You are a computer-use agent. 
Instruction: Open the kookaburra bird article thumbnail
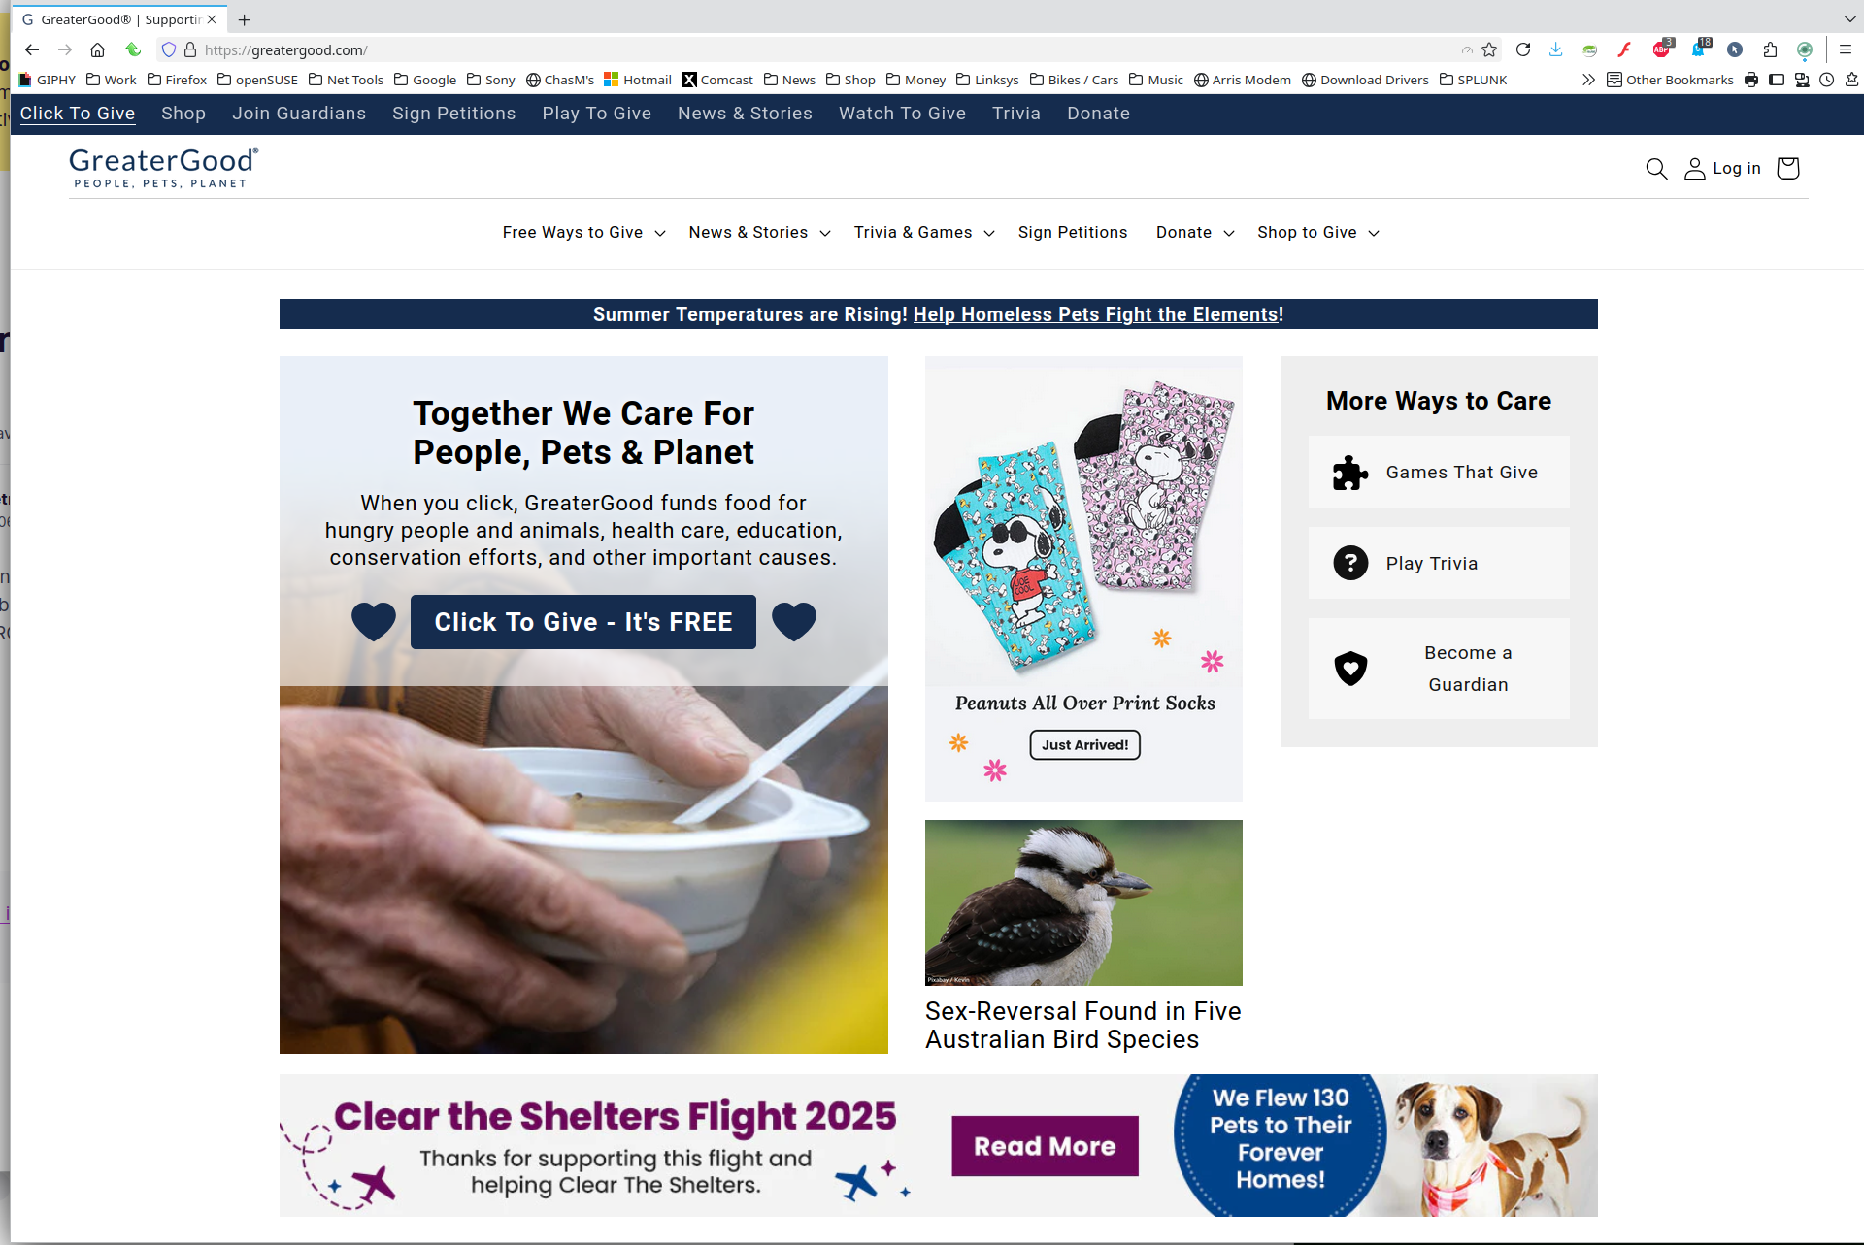1083,902
